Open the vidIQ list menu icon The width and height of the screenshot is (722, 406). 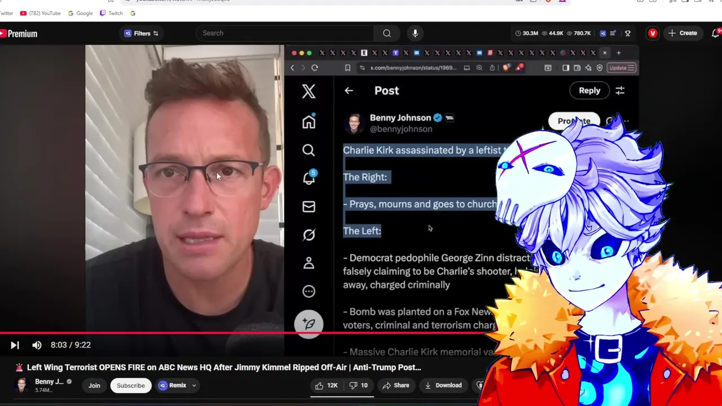click(613, 33)
